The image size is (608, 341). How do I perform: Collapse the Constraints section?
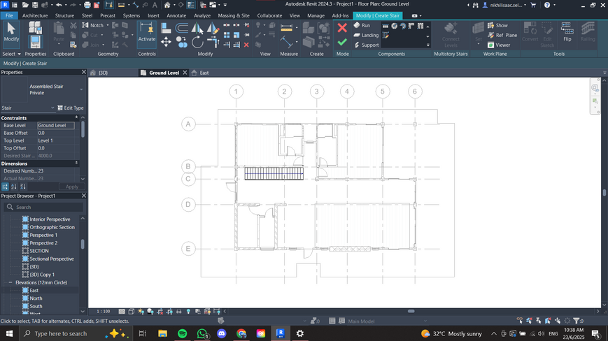tap(76, 117)
